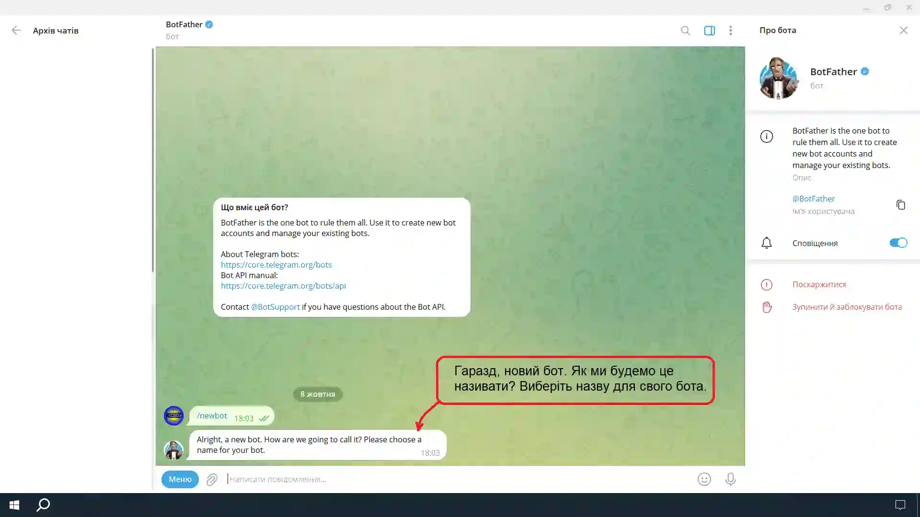Click Поскаржитися report option
The image size is (920, 517).
[819, 284]
